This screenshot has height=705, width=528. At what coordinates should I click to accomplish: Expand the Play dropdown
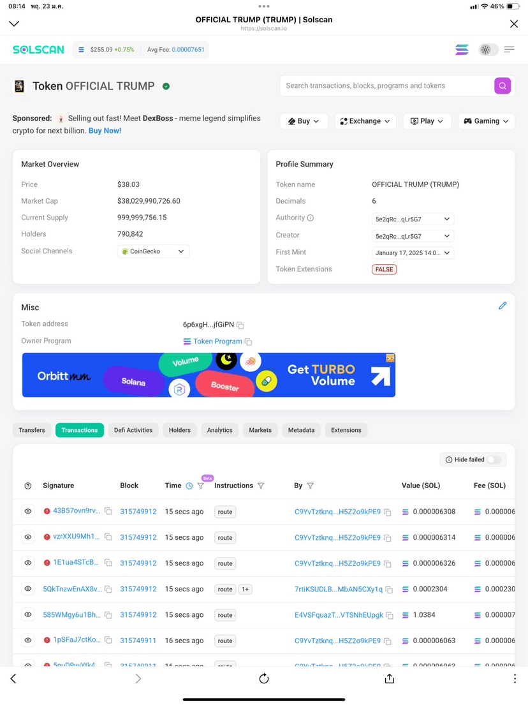427,121
